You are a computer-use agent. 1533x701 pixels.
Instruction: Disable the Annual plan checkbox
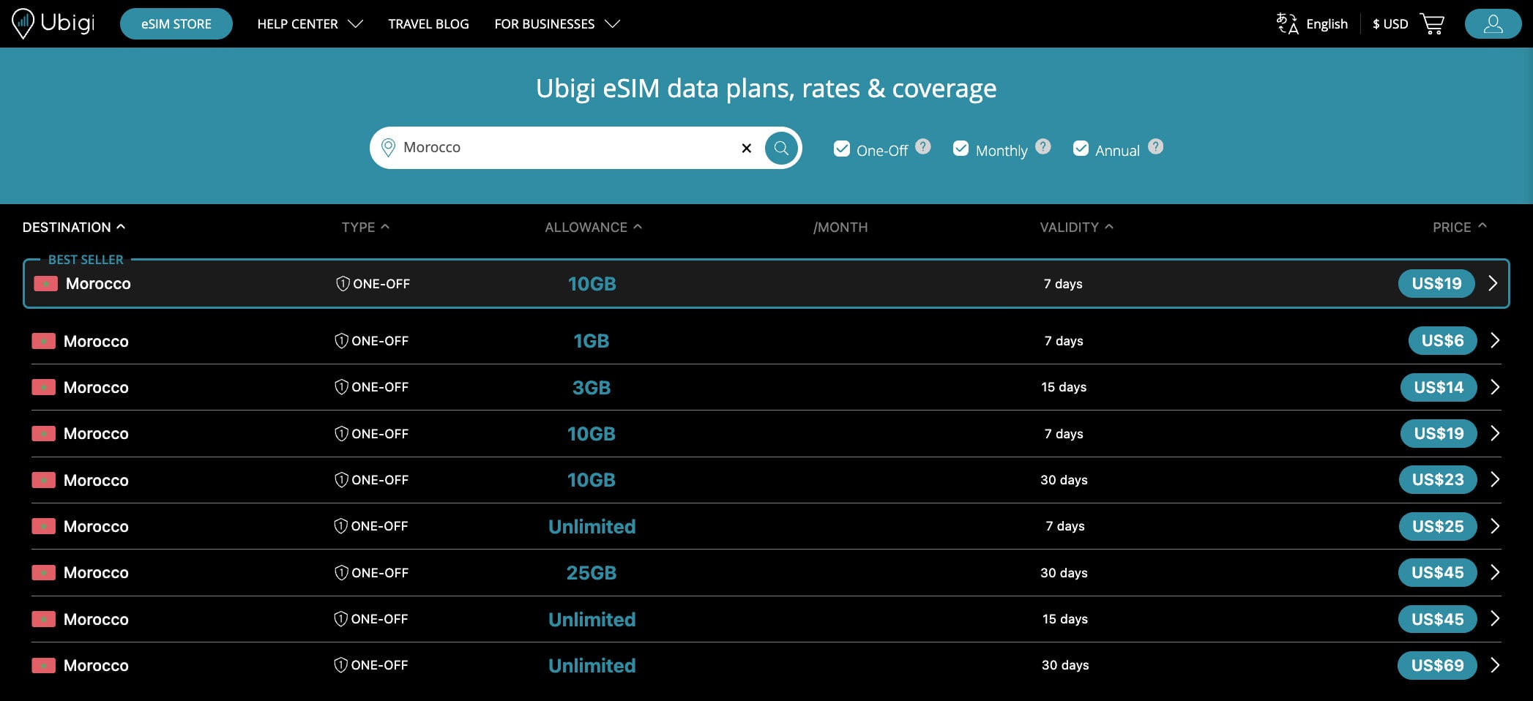pos(1081,149)
